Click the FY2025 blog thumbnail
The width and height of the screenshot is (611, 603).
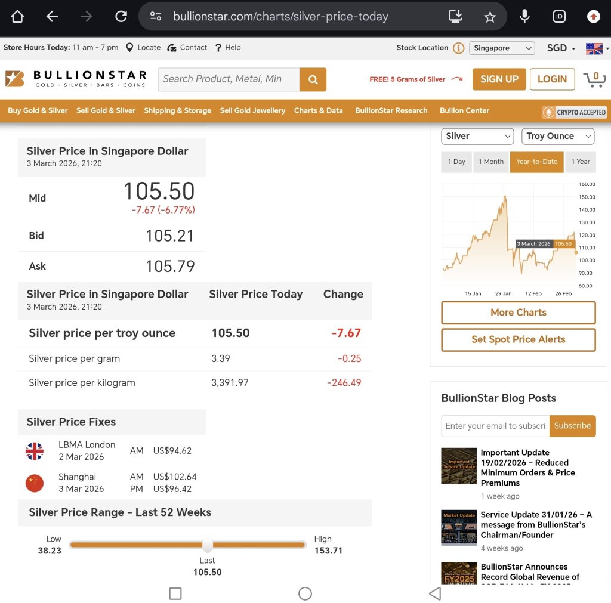459,573
